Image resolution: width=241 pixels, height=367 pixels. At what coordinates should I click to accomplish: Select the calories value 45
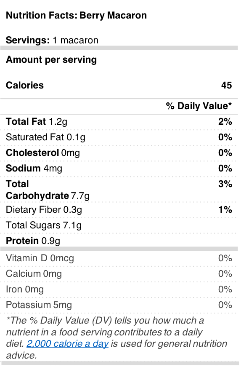pos(227,85)
